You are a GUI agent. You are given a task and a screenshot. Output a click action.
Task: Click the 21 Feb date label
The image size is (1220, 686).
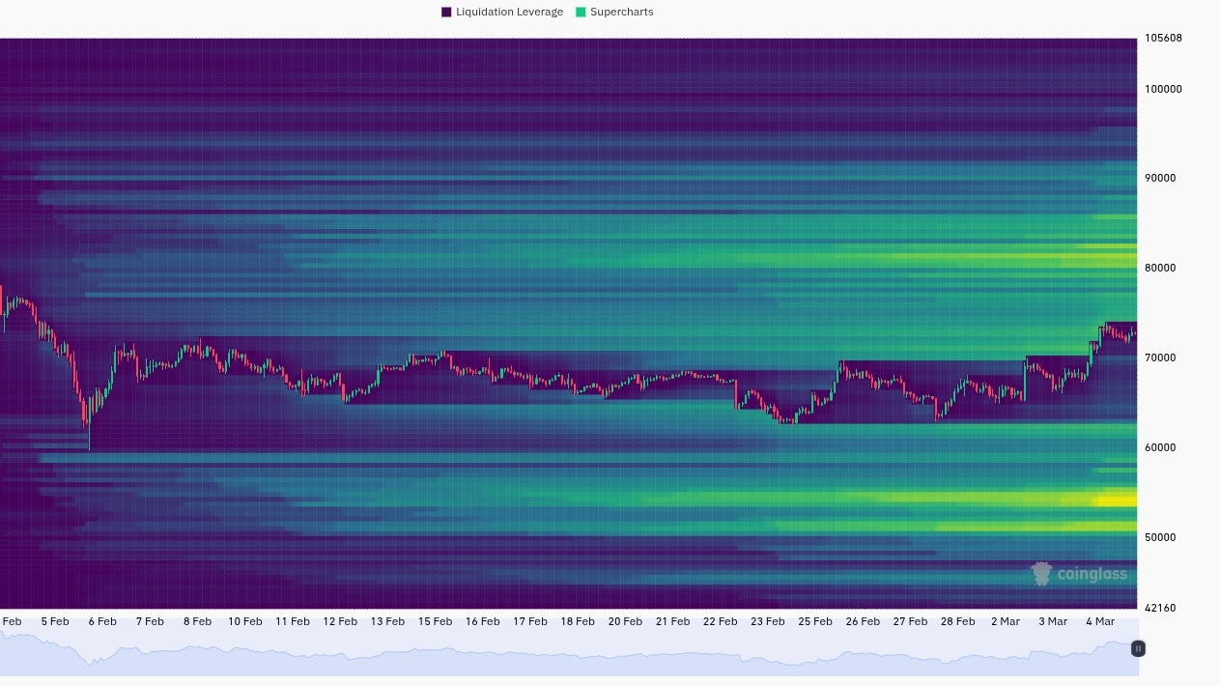point(672,621)
